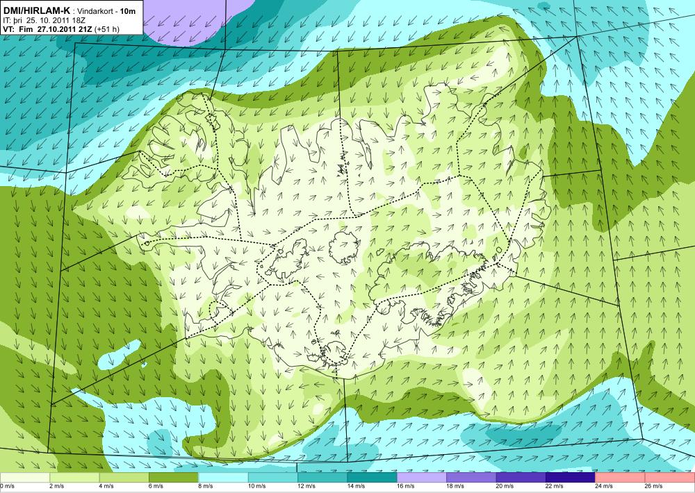Image resolution: width=695 pixels, height=493 pixels.
Task: Select the "20 m/s" legend label
Action: pyautogui.click(x=505, y=486)
